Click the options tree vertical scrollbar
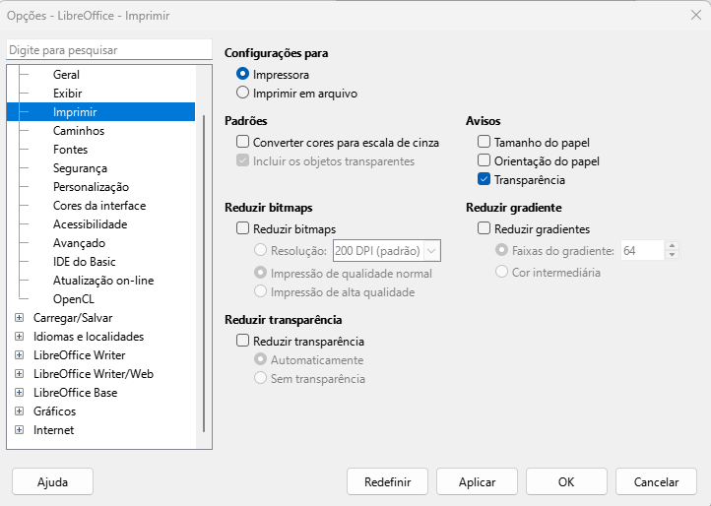Viewport: 711px width, 506px height. (x=204, y=274)
